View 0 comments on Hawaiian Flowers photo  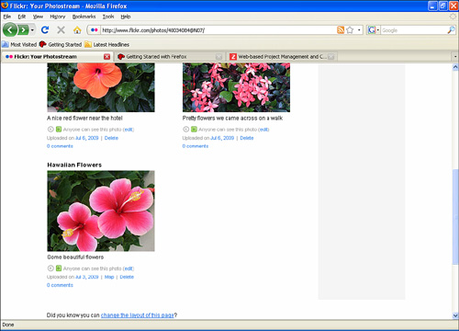tap(60, 285)
